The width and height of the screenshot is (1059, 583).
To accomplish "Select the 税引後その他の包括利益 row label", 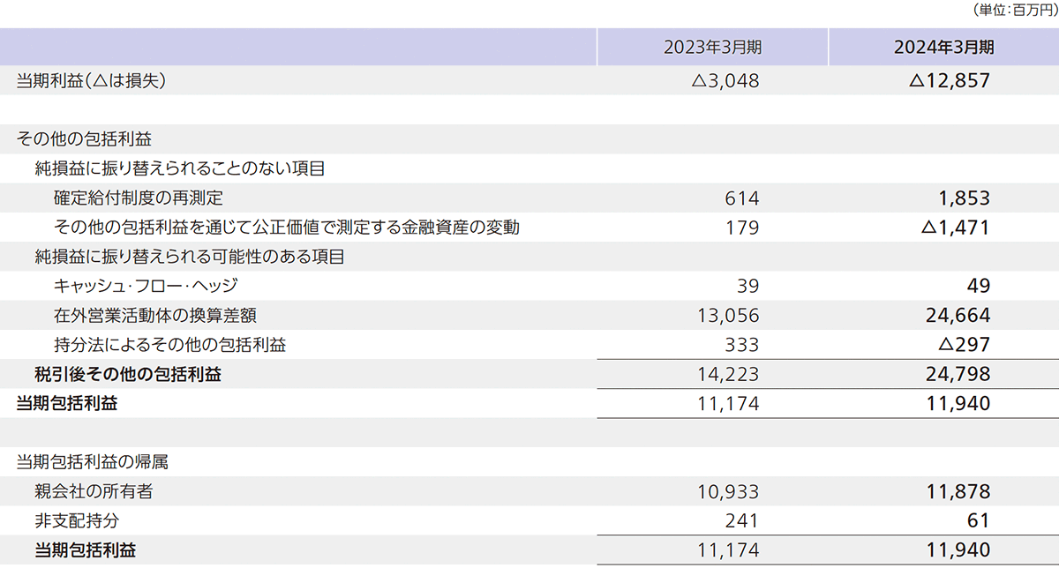I will (x=128, y=374).
